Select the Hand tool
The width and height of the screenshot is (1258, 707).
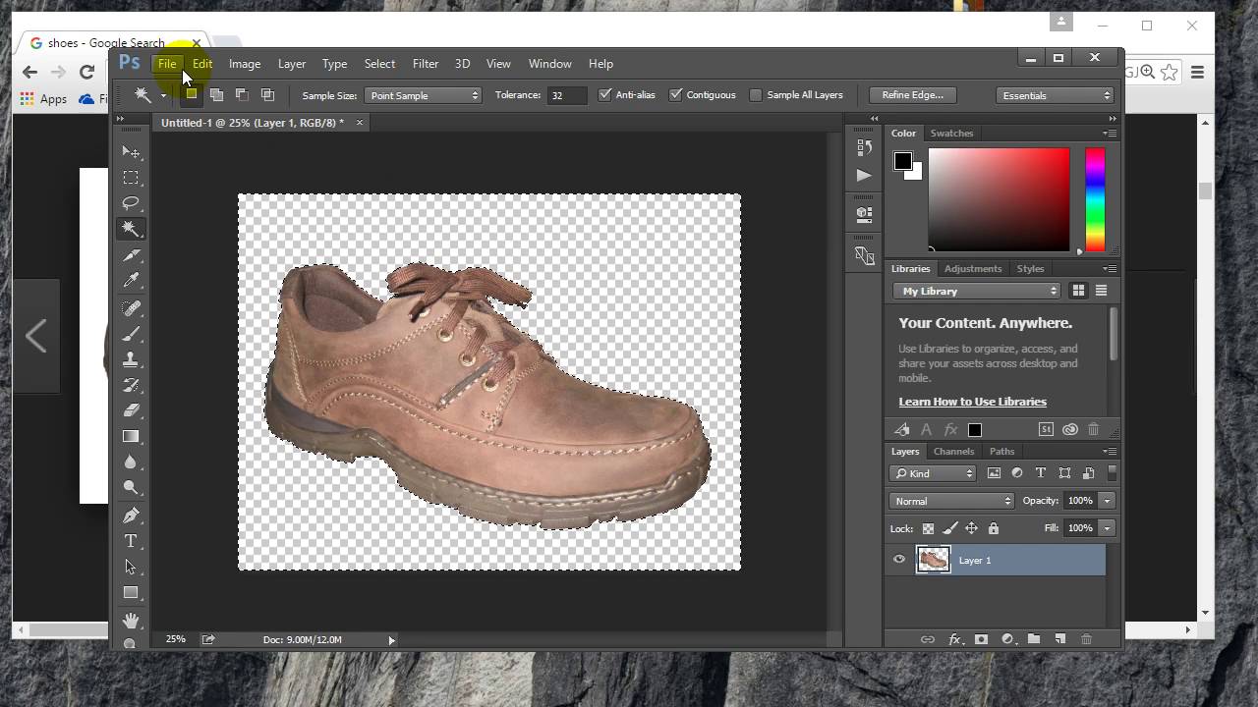(x=131, y=620)
